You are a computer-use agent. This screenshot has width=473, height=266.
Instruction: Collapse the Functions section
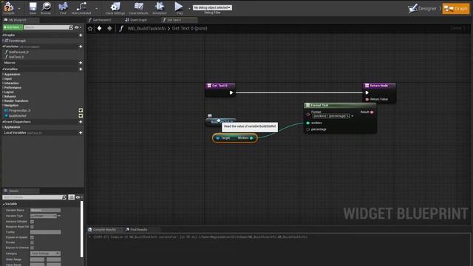[x=3, y=47]
